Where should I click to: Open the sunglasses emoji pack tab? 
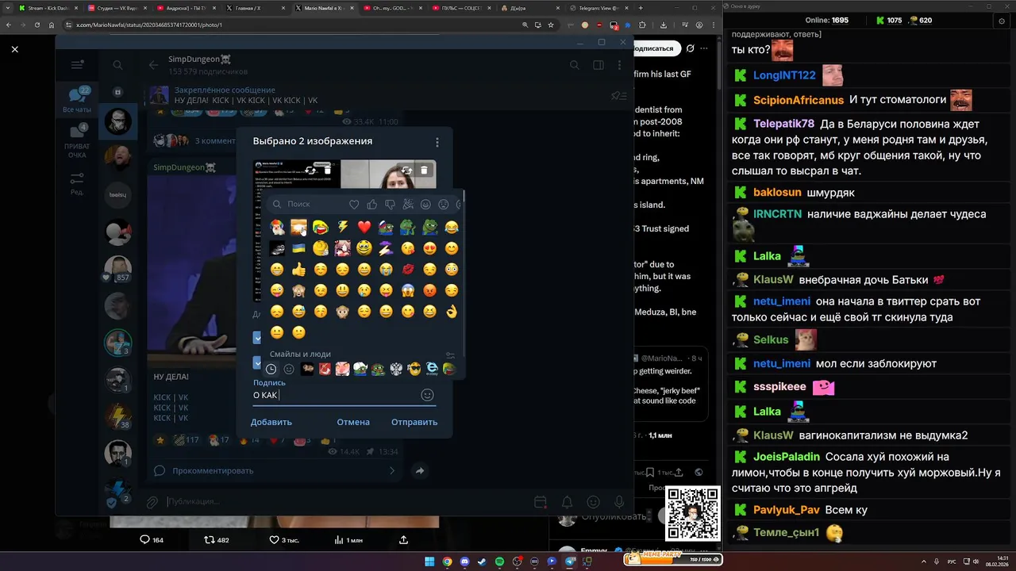pos(414,369)
